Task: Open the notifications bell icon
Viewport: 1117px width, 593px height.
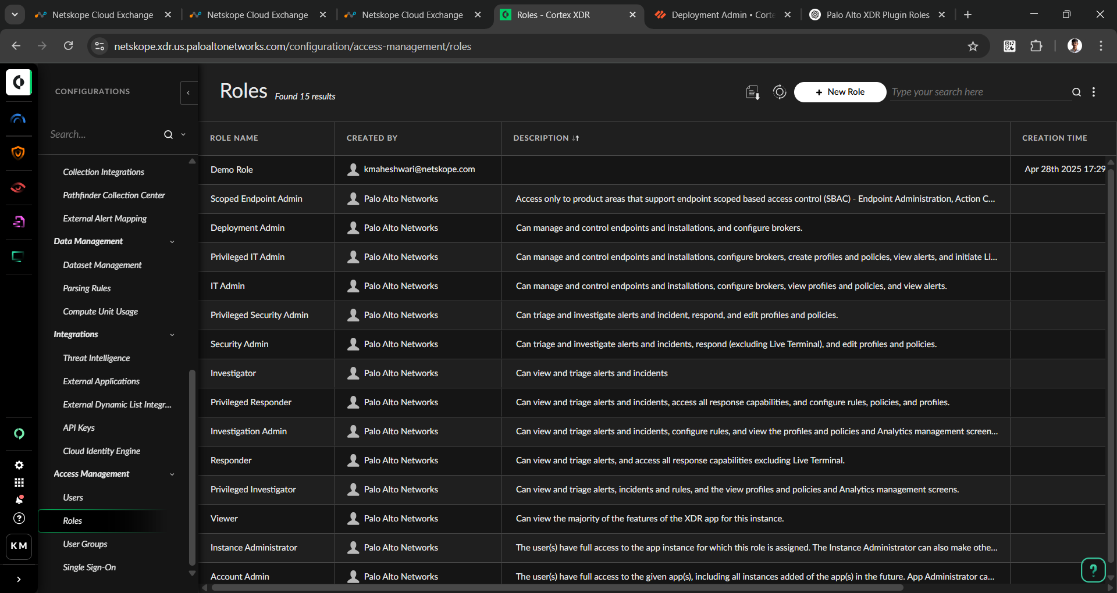Action: pos(19,500)
